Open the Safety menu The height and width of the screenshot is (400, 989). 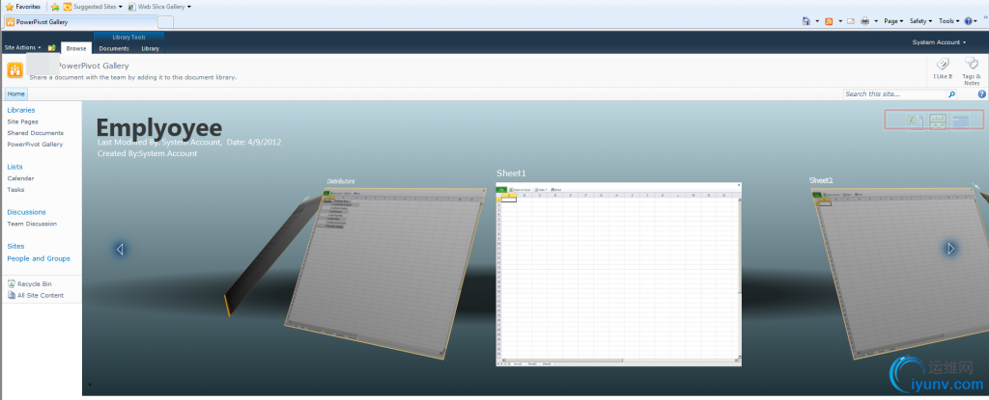[920, 21]
